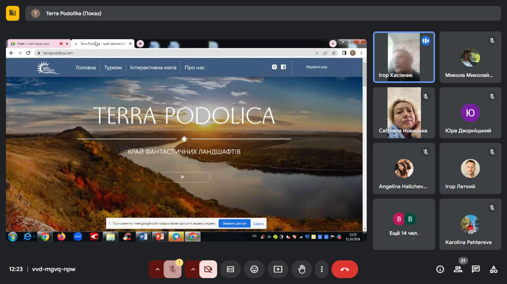This screenshot has height=284, width=507.
Task: Click the present screen button
Action: (x=278, y=269)
